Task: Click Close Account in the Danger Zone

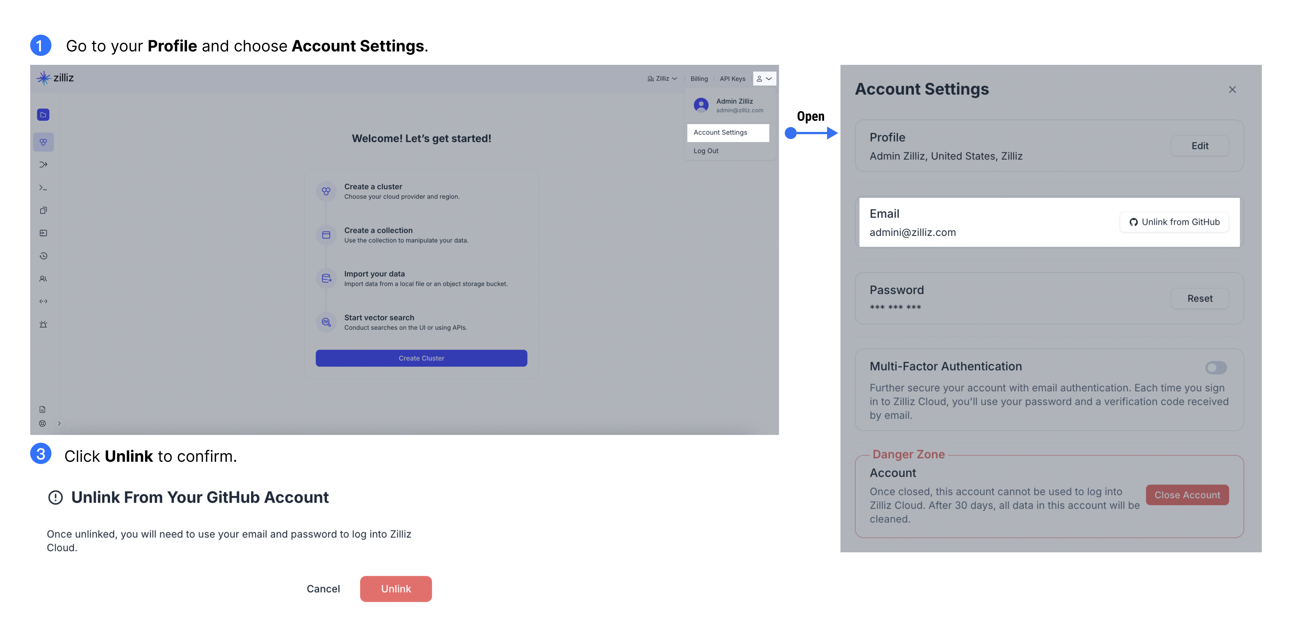Action: click(1187, 495)
